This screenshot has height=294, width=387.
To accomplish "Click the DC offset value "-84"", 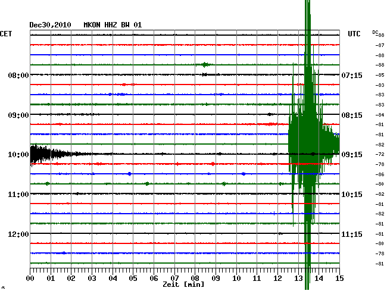I will coord(380,115).
